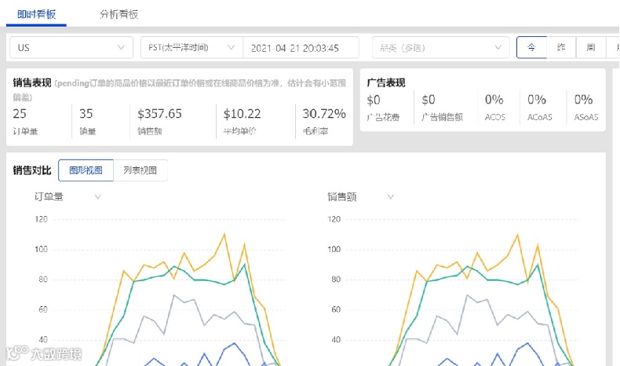Click the 销售表现 section heading
620x366 pixels.
[32, 82]
